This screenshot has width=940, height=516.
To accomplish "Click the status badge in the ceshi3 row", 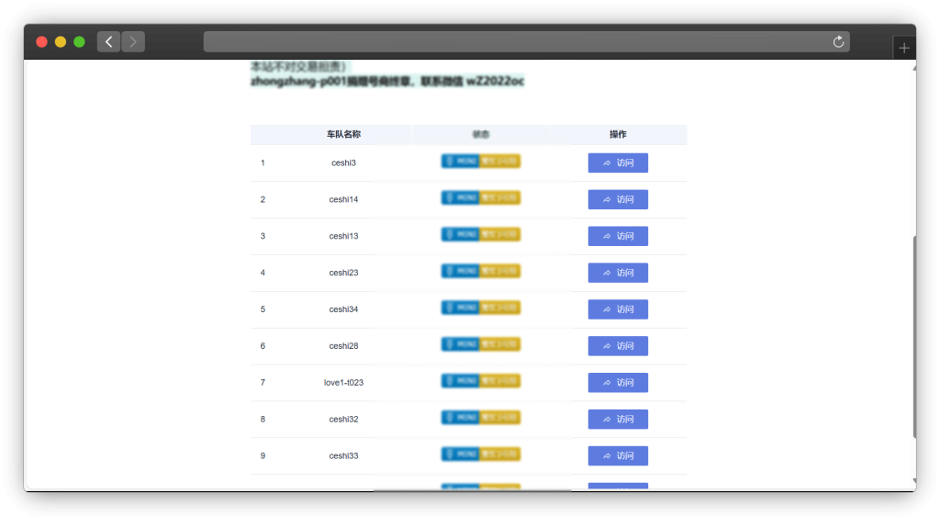I will 480,162.
